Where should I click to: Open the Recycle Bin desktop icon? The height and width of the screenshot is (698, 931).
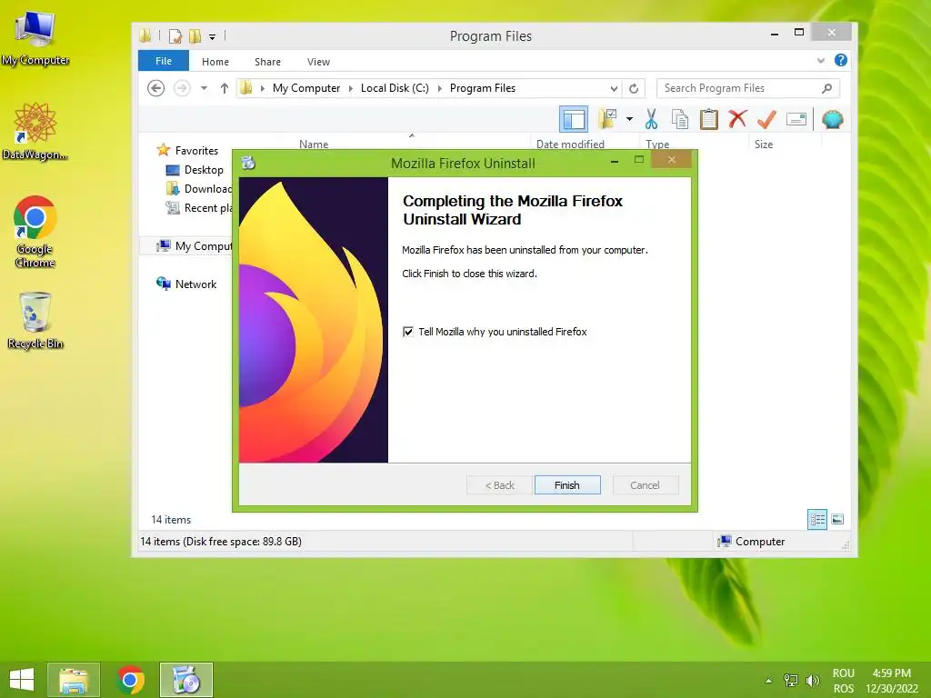[35, 320]
